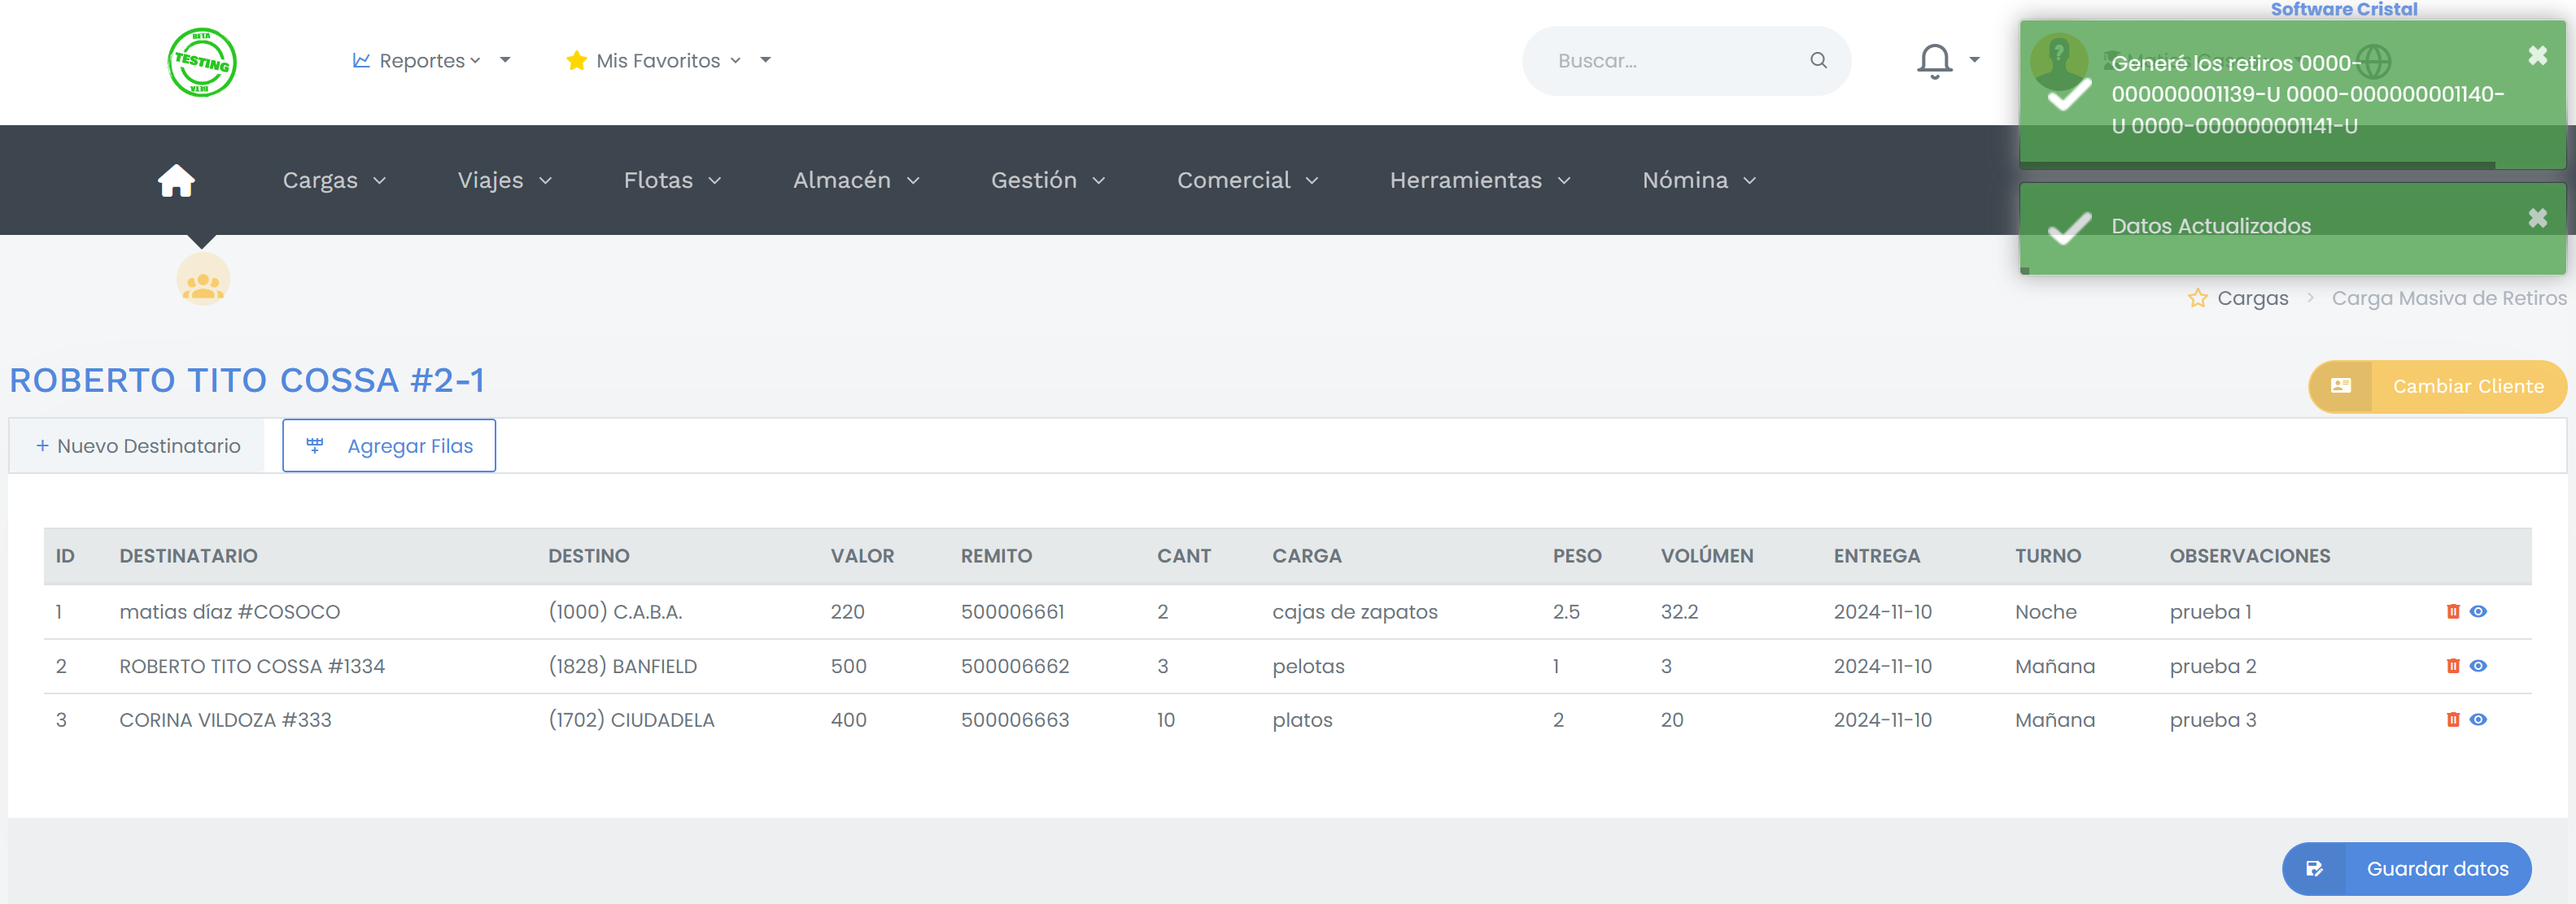The image size is (2576, 904).
Task: Click the Guardar datos button
Action: [x=2405, y=868]
